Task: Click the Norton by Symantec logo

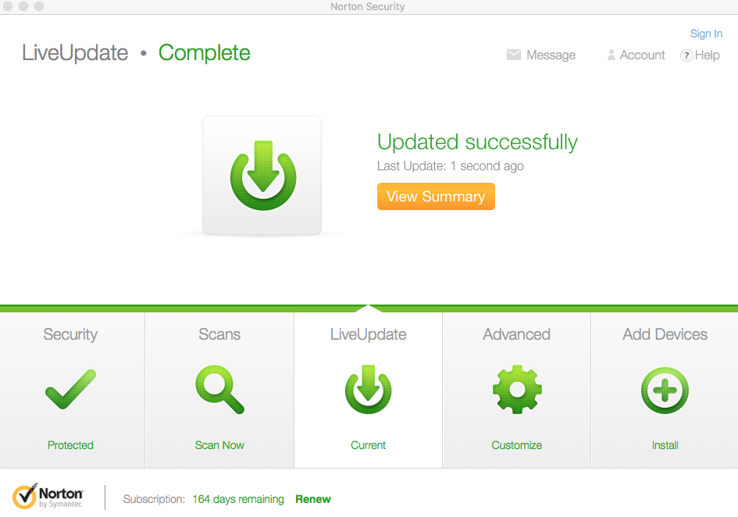Action: [48, 497]
